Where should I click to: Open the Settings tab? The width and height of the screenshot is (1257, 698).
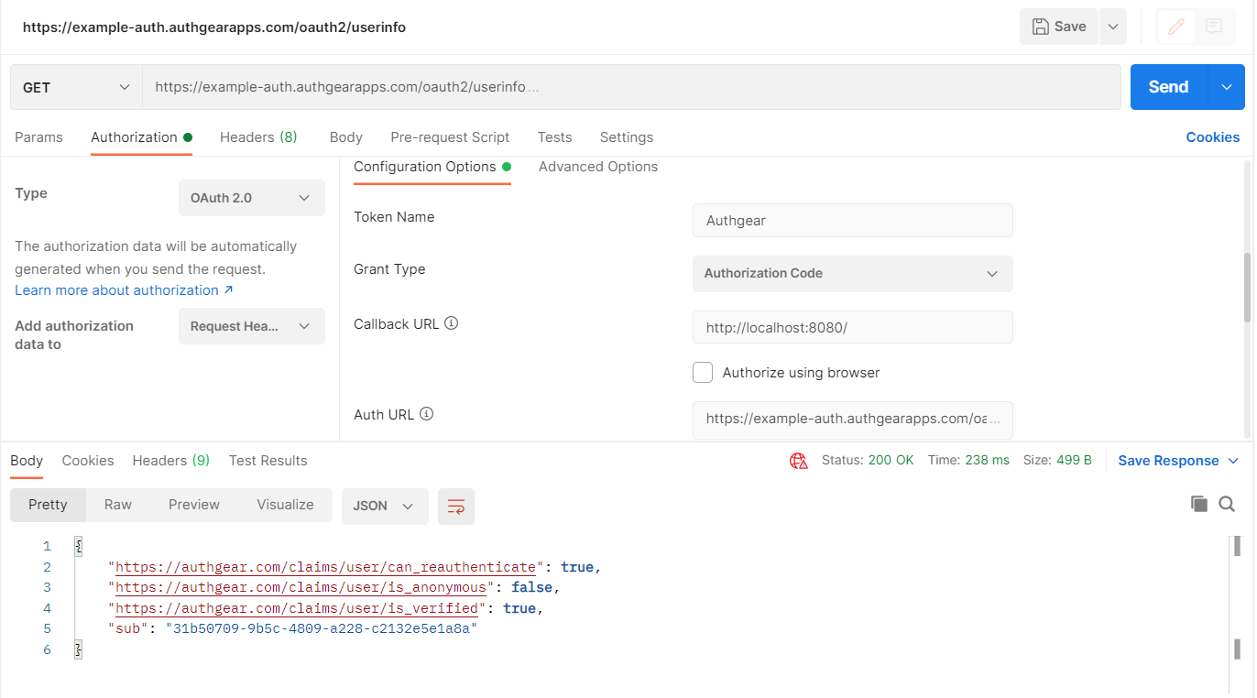[x=627, y=137]
